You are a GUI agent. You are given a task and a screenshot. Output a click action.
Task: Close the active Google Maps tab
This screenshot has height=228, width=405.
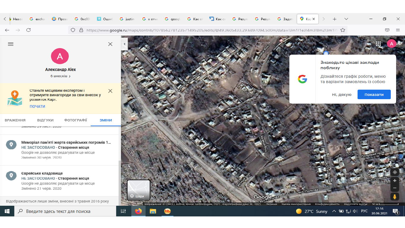tap(314, 19)
